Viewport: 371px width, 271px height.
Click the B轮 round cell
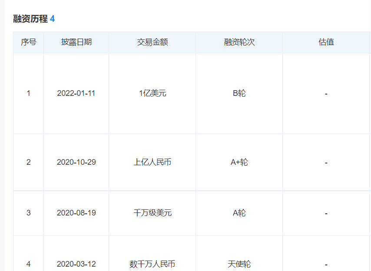click(239, 93)
